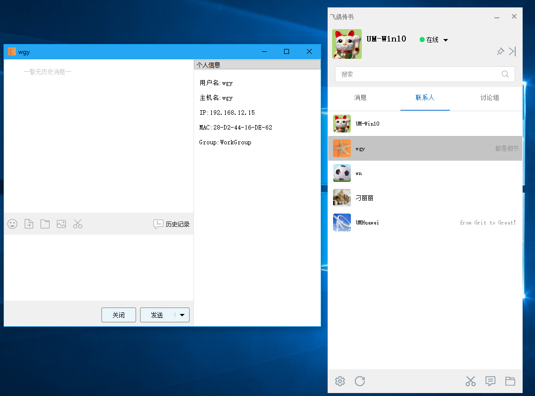535x396 pixels.
Task: Switch to the 讨论组 tab
Action: 489,98
